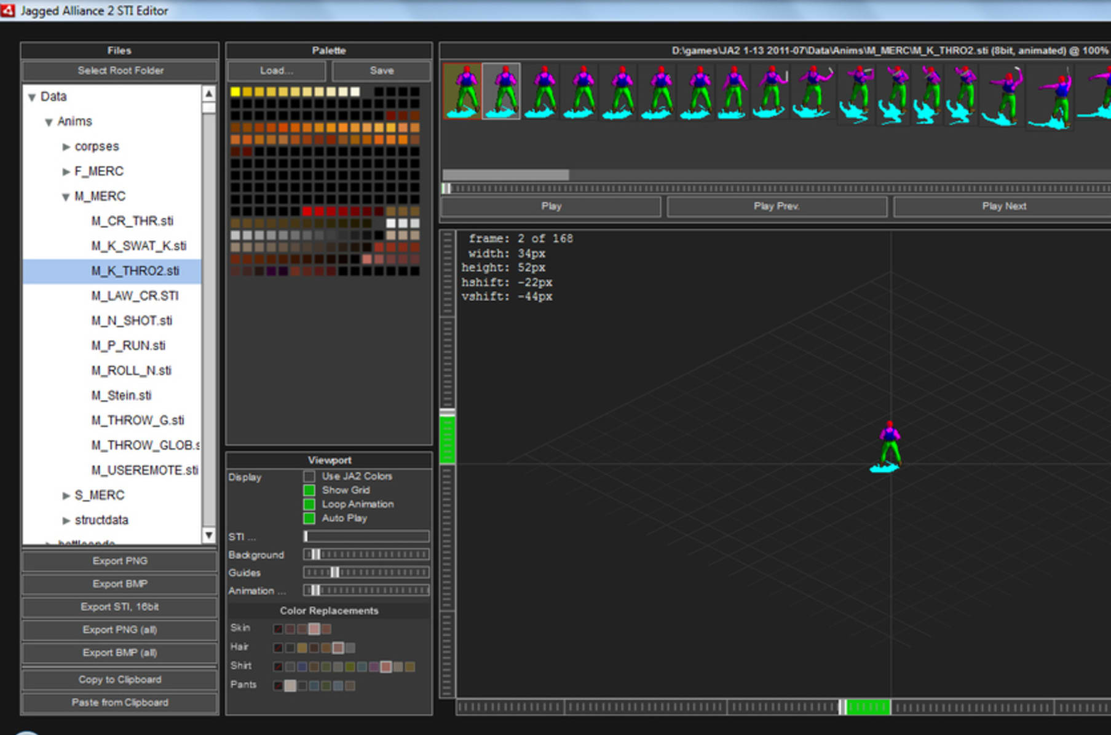Adjust the Animation speed slider
Viewport: 1111px width, 735px height.
[366, 590]
